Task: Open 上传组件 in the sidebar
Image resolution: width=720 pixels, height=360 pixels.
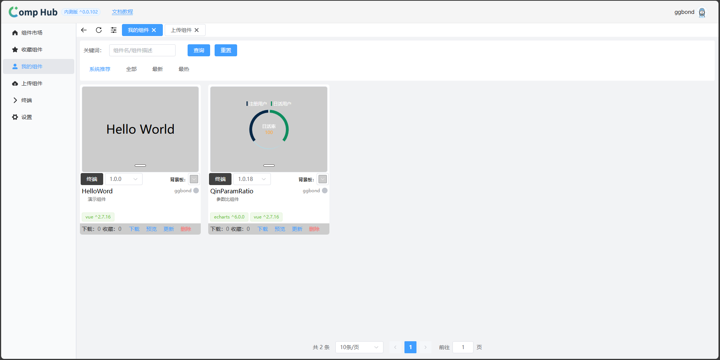Action: coord(32,83)
